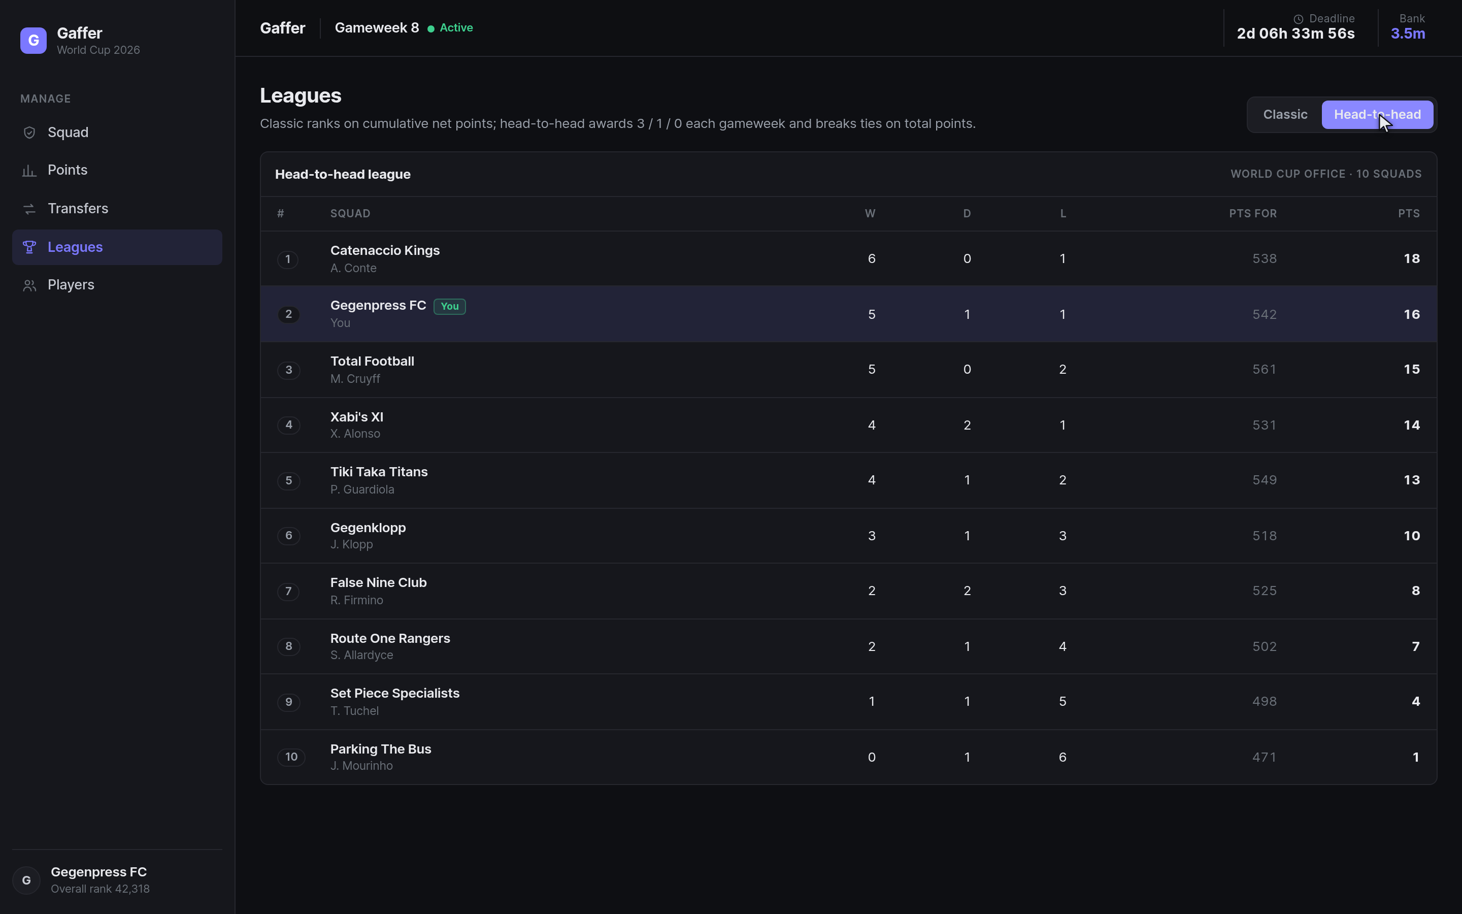Click the PTS FOR column header
Image resolution: width=1462 pixels, height=914 pixels.
point(1253,214)
